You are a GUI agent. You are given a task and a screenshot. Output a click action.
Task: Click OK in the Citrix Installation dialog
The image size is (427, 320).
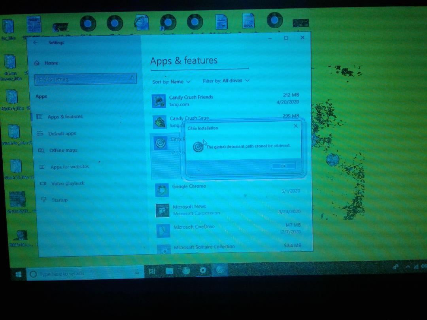point(283,166)
